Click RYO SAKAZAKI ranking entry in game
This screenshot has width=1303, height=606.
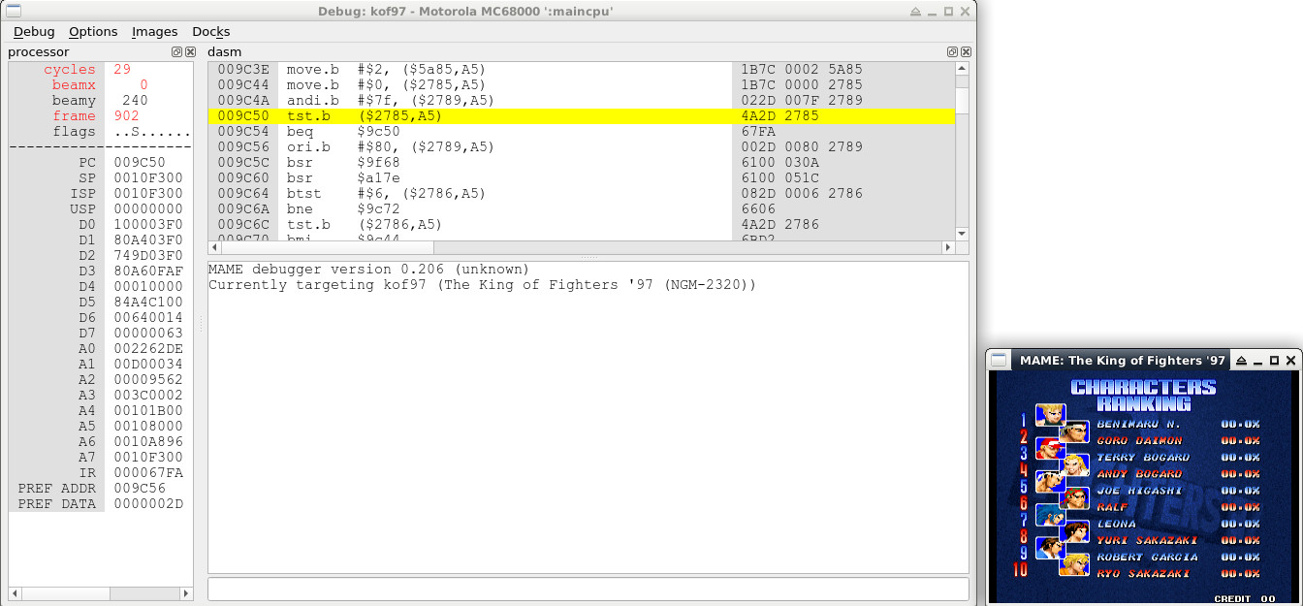[x=1143, y=573]
